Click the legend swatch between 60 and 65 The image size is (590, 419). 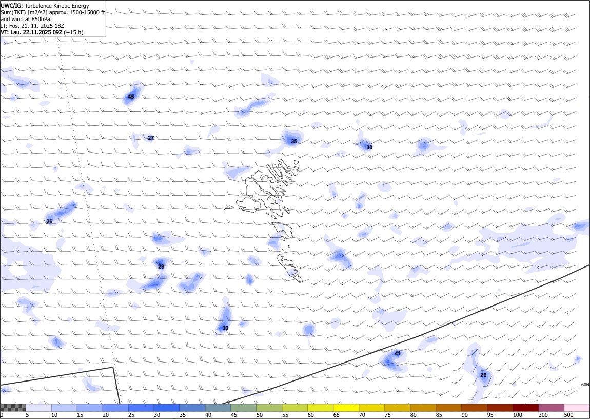320,408
